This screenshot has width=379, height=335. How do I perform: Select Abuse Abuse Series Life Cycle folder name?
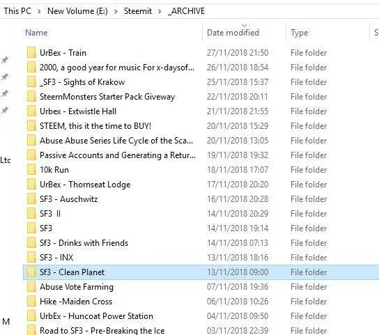click(x=116, y=141)
